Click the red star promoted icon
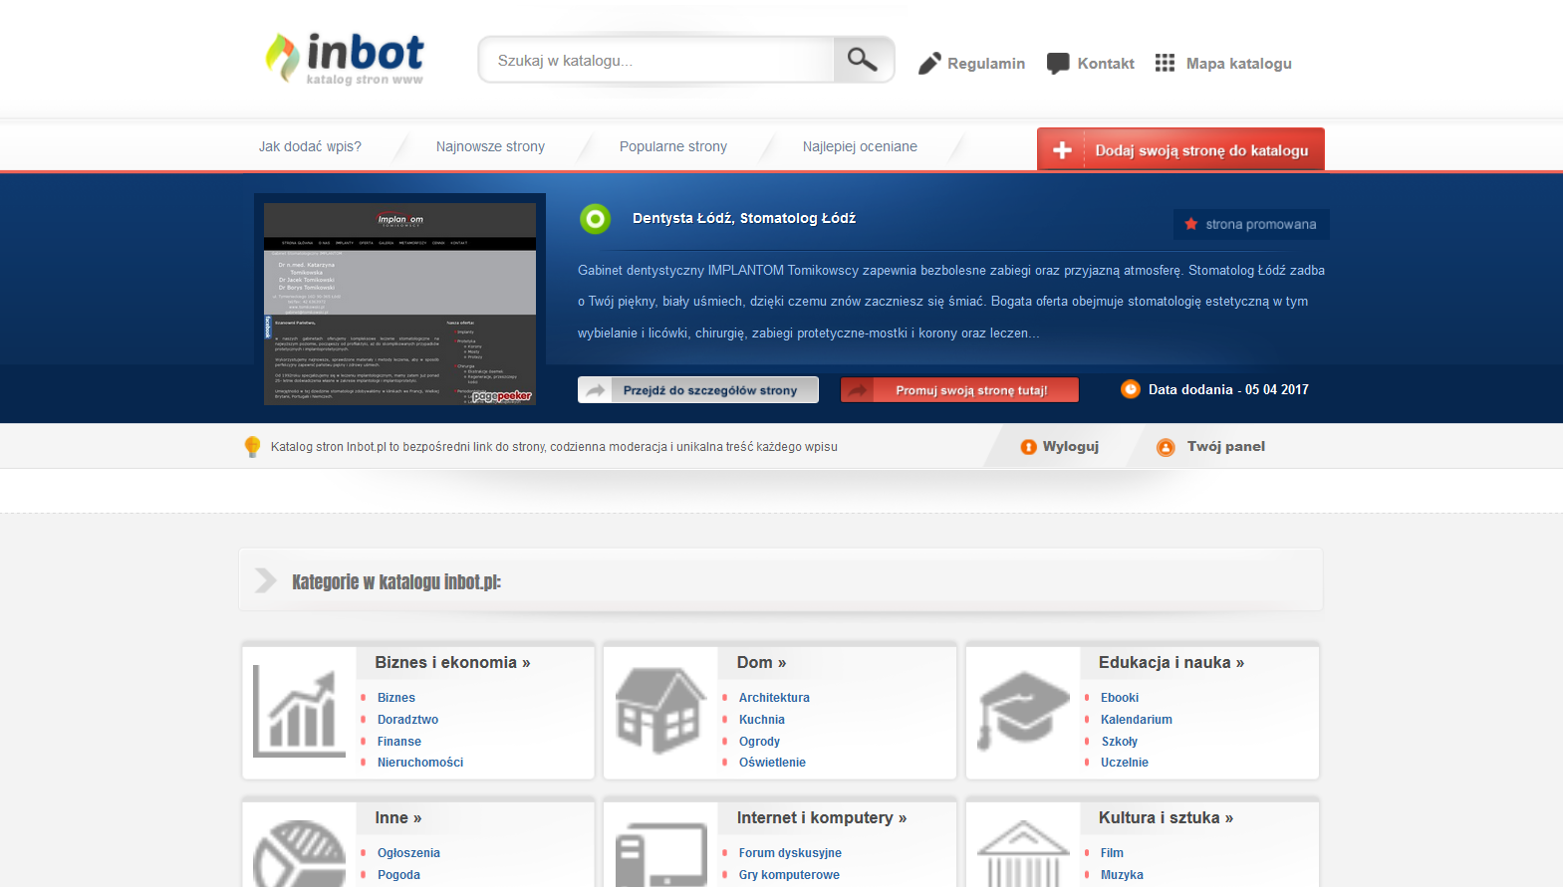Viewport: 1563px width, 887px height. (x=1190, y=224)
